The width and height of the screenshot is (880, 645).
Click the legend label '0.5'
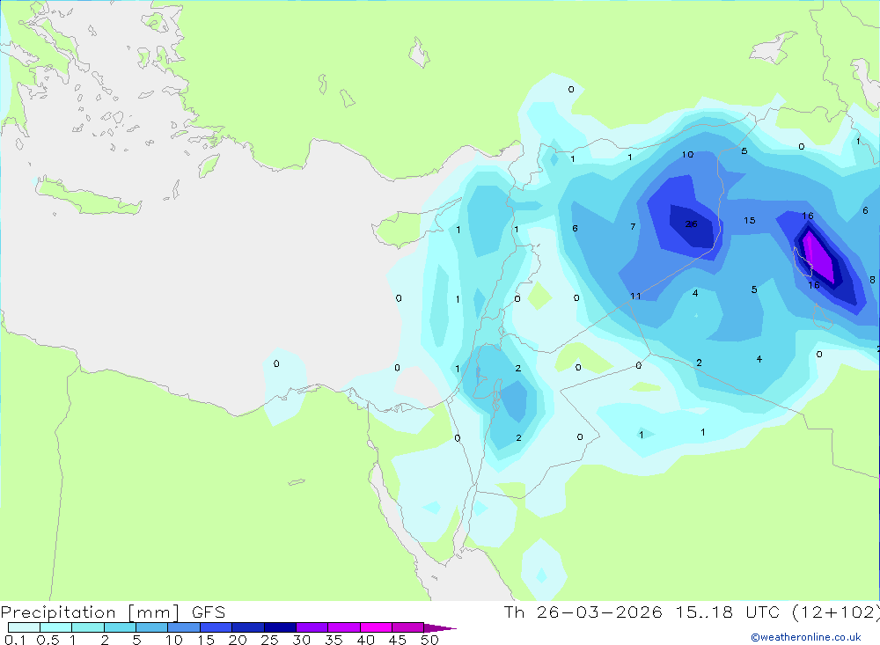point(48,640)
